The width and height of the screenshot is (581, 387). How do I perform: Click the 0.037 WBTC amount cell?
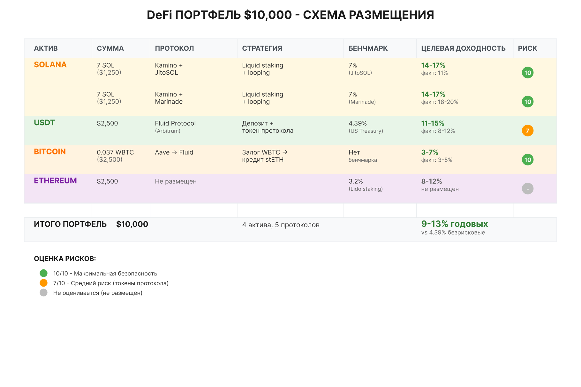pyautogui.click(x=115, y=156)
